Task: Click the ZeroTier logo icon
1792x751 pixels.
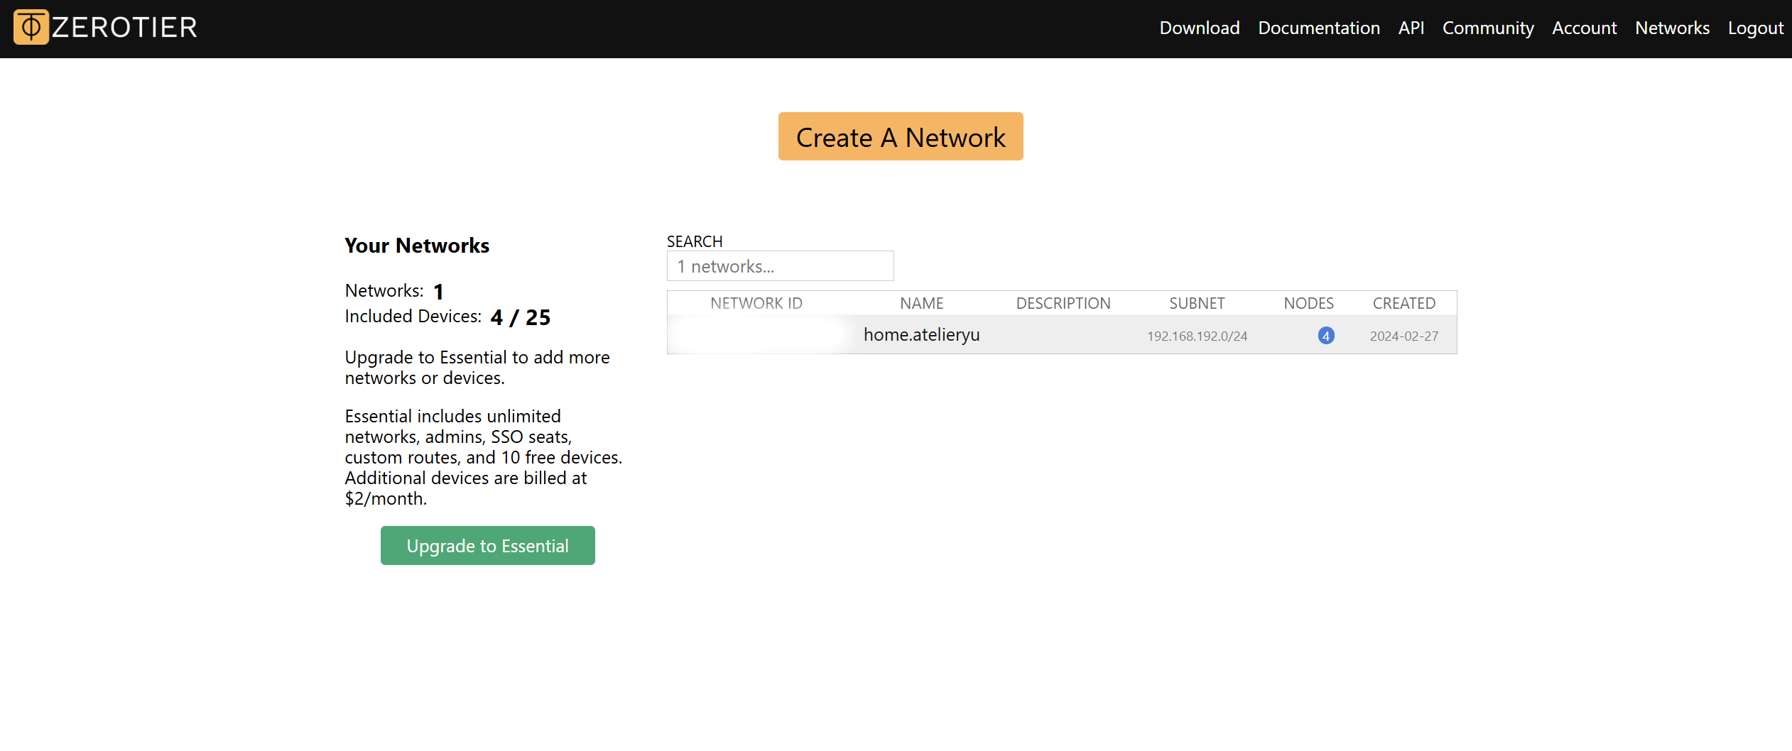Action: coord(31,28)
